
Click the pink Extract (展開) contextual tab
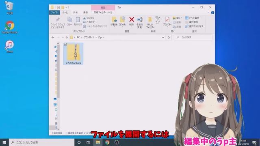(103, 8)
